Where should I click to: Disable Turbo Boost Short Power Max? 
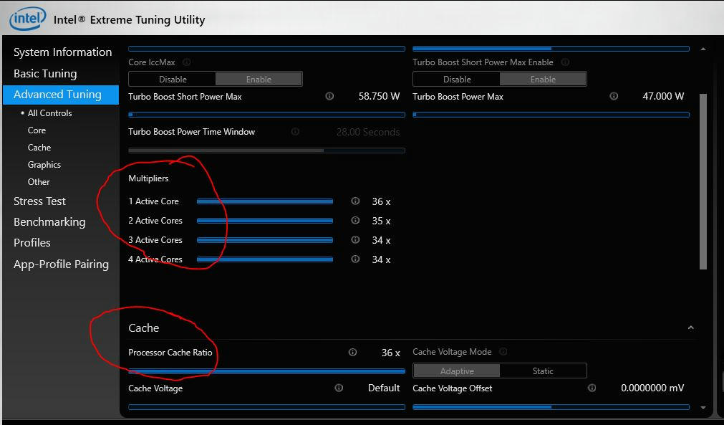click(457, 79)
